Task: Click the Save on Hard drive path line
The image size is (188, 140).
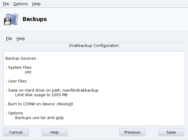Action: point(52,90)
